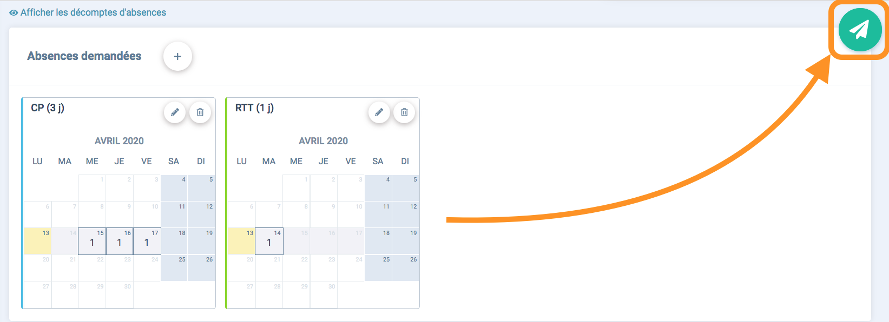889x322 pixels.
Task: Click AVRIL 2020 header in CP card
Action: (119, 141)
